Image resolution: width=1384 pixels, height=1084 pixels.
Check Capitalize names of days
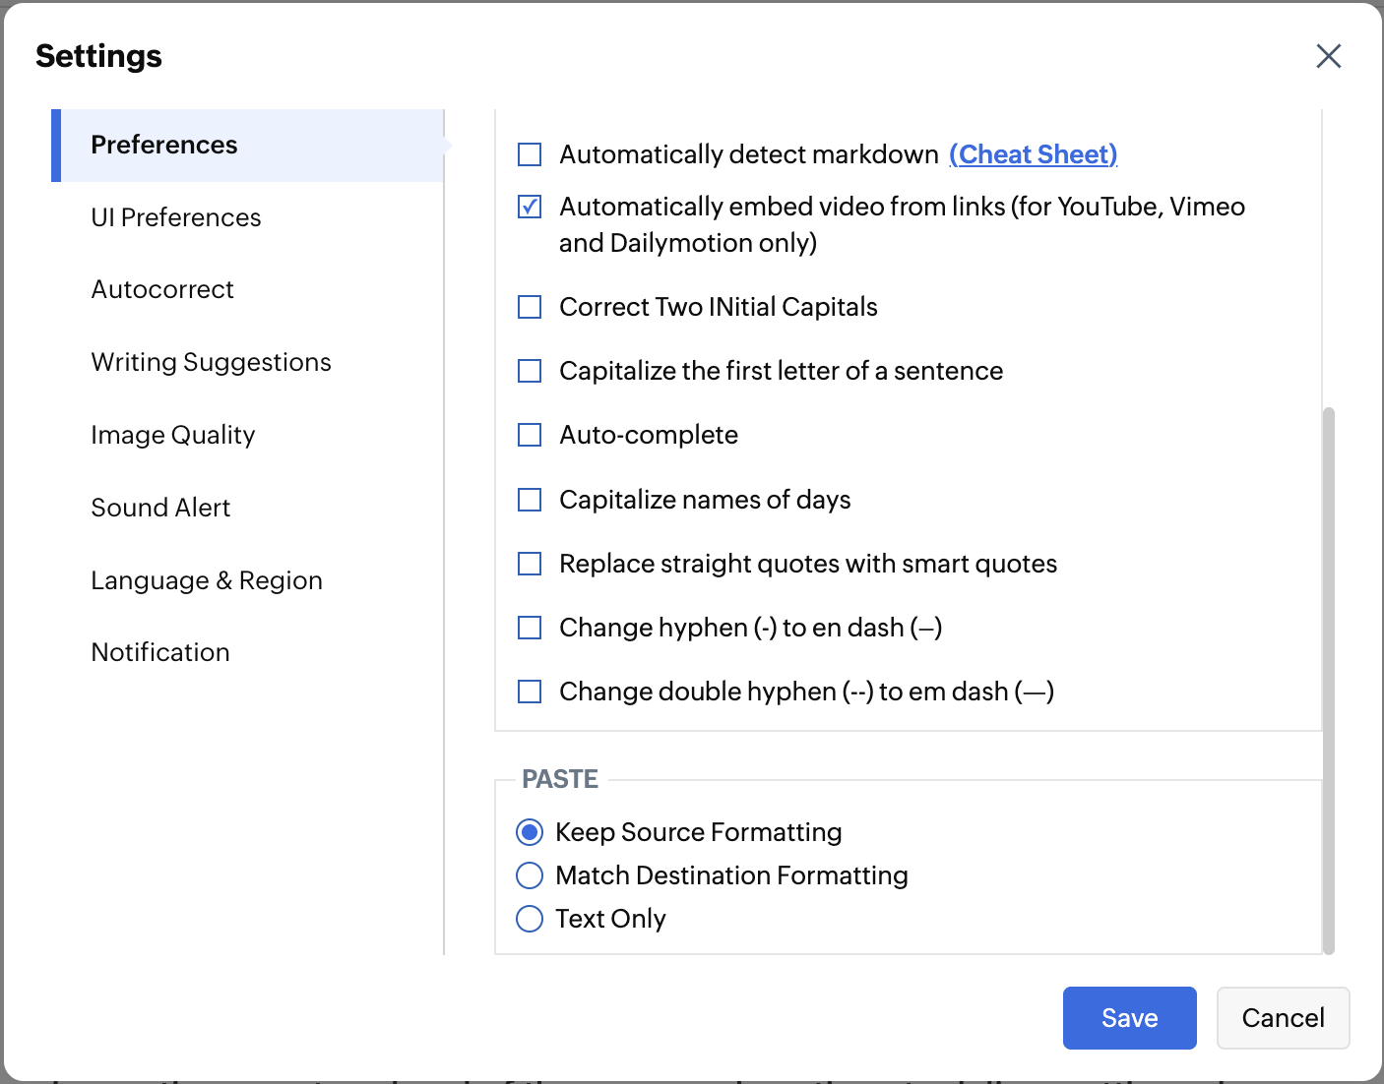point(530,500)
